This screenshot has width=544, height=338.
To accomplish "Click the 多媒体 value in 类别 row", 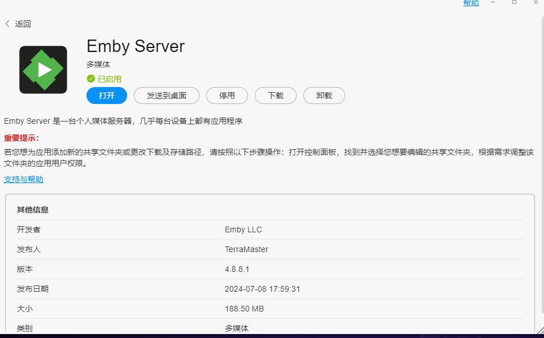I will click(237, 328).
